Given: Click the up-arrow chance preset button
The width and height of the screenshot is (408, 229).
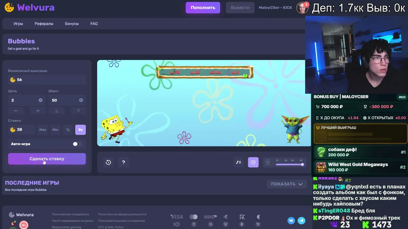Looking at the screenshot, I should pyautogui.click(x=78, y=111).
